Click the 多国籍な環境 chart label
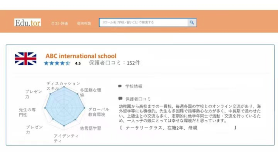The image size is (278, 155). click(90, 92)
